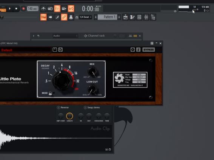Click the arrow left of Pattern 1
Image resolution: width=214 pixels, height=160 pixels.
(x=95, y=17)
